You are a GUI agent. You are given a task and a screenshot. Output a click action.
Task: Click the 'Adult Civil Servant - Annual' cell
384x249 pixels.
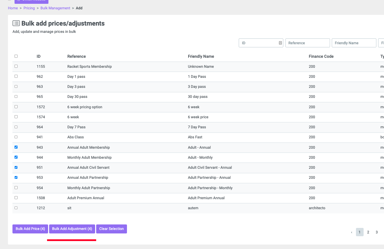(x=210, y=167)
